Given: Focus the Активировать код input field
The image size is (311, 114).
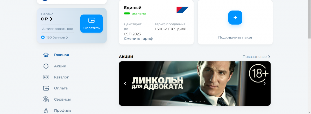Looking at the screenshot, I should pyautogui.click(x=58, y=28).
